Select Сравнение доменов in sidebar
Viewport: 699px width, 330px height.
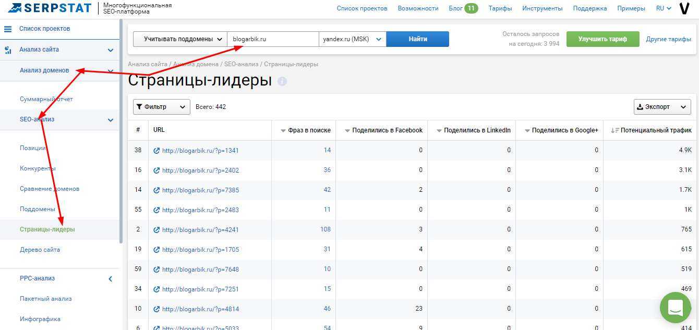50,189
